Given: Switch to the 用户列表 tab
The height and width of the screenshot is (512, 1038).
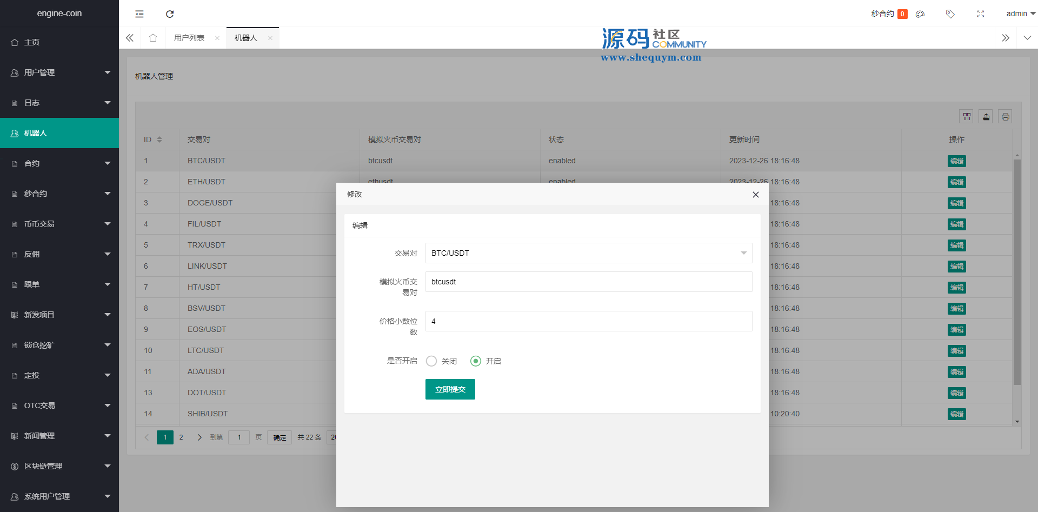Looking at the screenshot, I should pos(189,38).
